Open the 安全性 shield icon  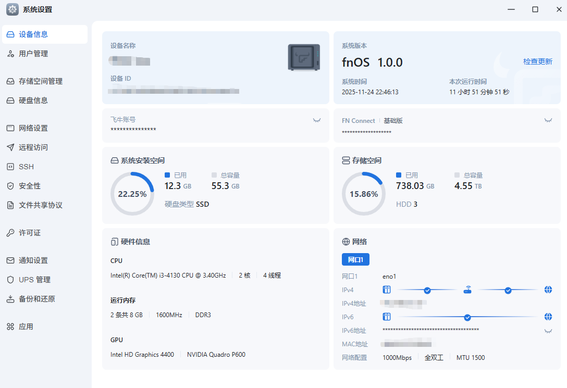[x=10, y=186]
